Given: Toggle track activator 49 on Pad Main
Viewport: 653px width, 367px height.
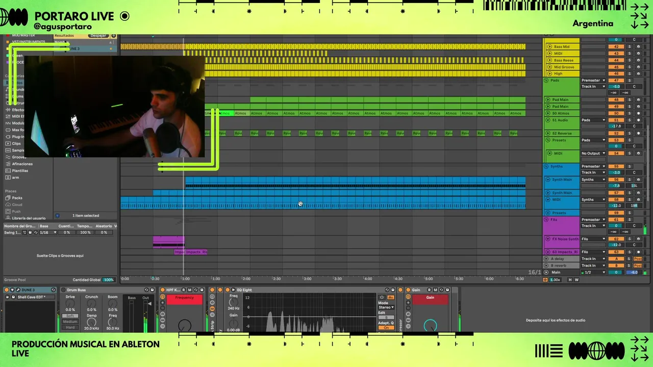Looking at the screenshot, I should pyautogui.click(x=616, y=107).
